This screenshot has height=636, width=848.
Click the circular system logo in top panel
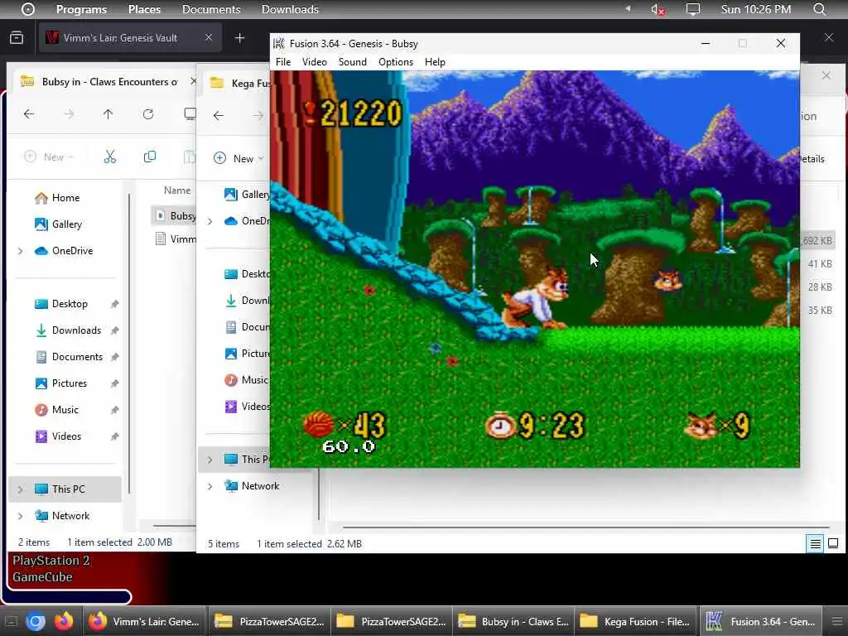pyautogui.click(x=27, y=9)
